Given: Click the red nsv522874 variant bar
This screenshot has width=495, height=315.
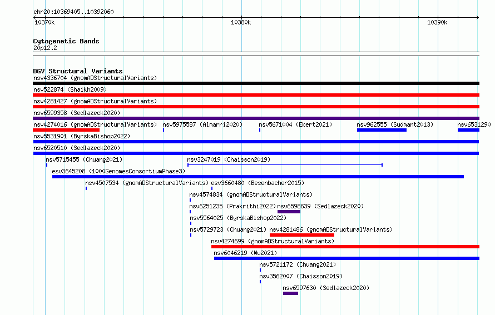Looking at the screenshot, I should 256,95.
